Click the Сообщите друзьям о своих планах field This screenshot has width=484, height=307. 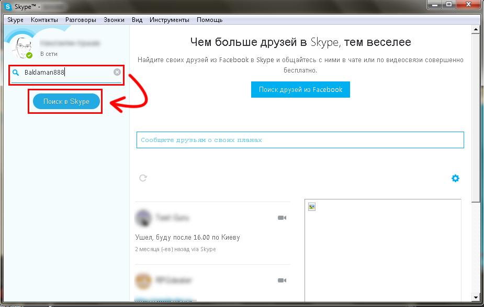[x=300, y=140]
